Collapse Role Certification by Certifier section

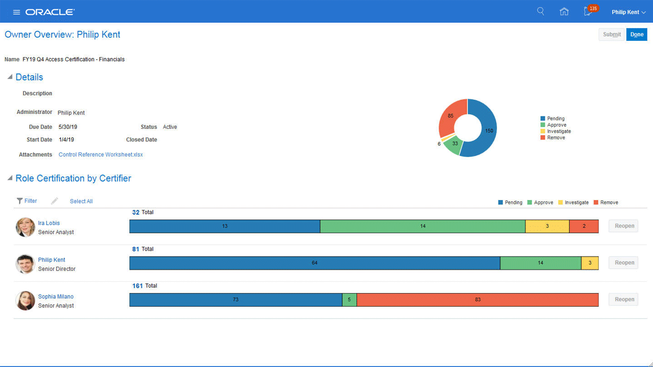pos(10,178)
